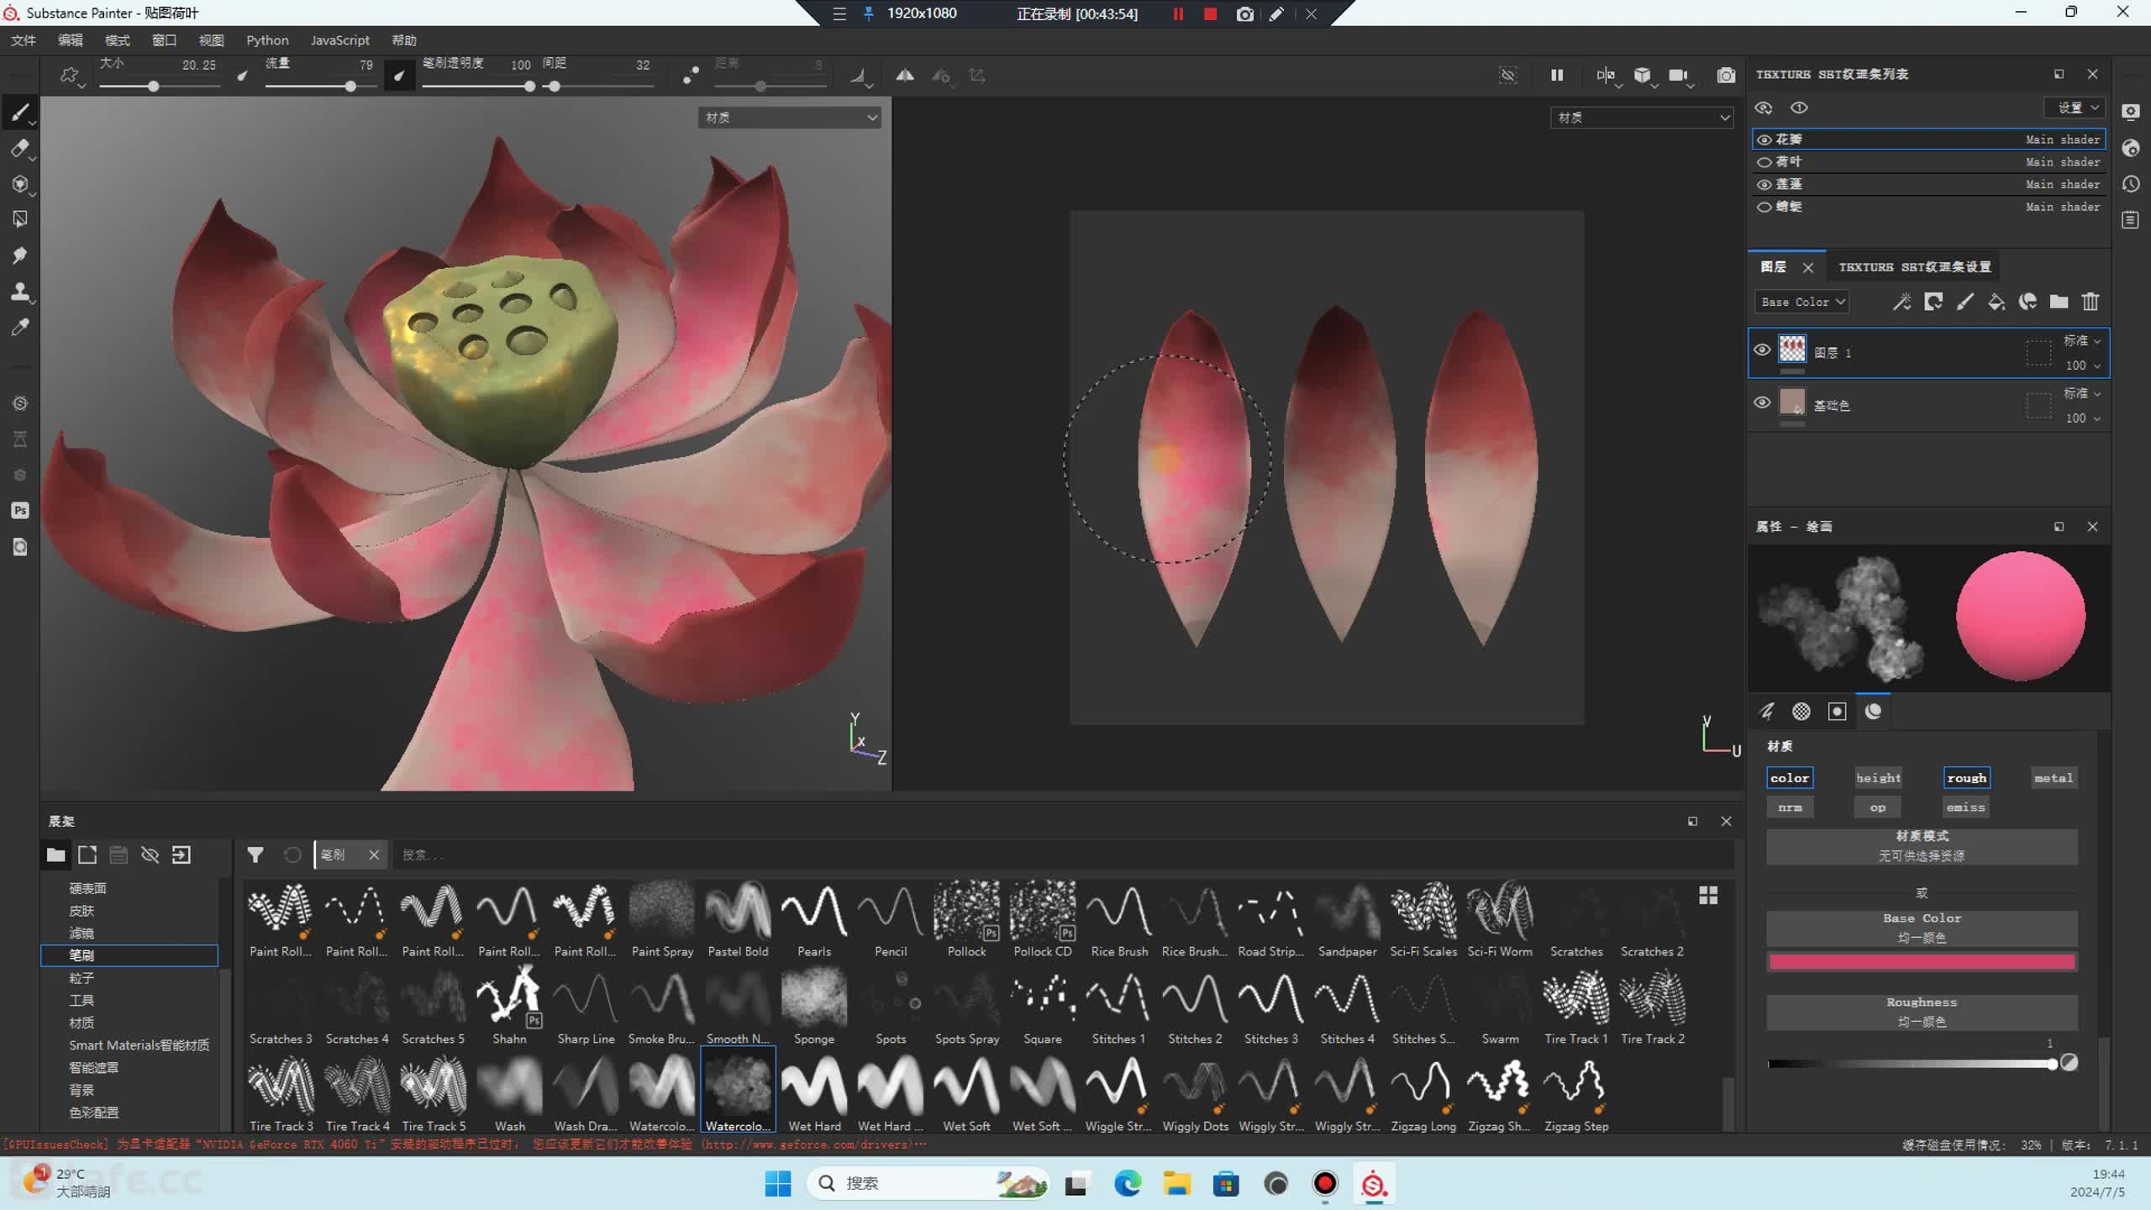Viewport: 2151px width, 1210px height.
Task: Open the stencil properties tab icon
Action: pyautogui.click(x=1838, y=712)
